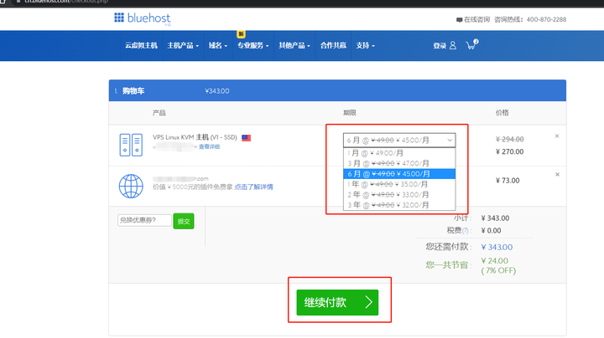The width and height of the screenshot is (604, 338).
Task: Click the online chat icon
Action: pyautogui.click(x=459, y=19)
